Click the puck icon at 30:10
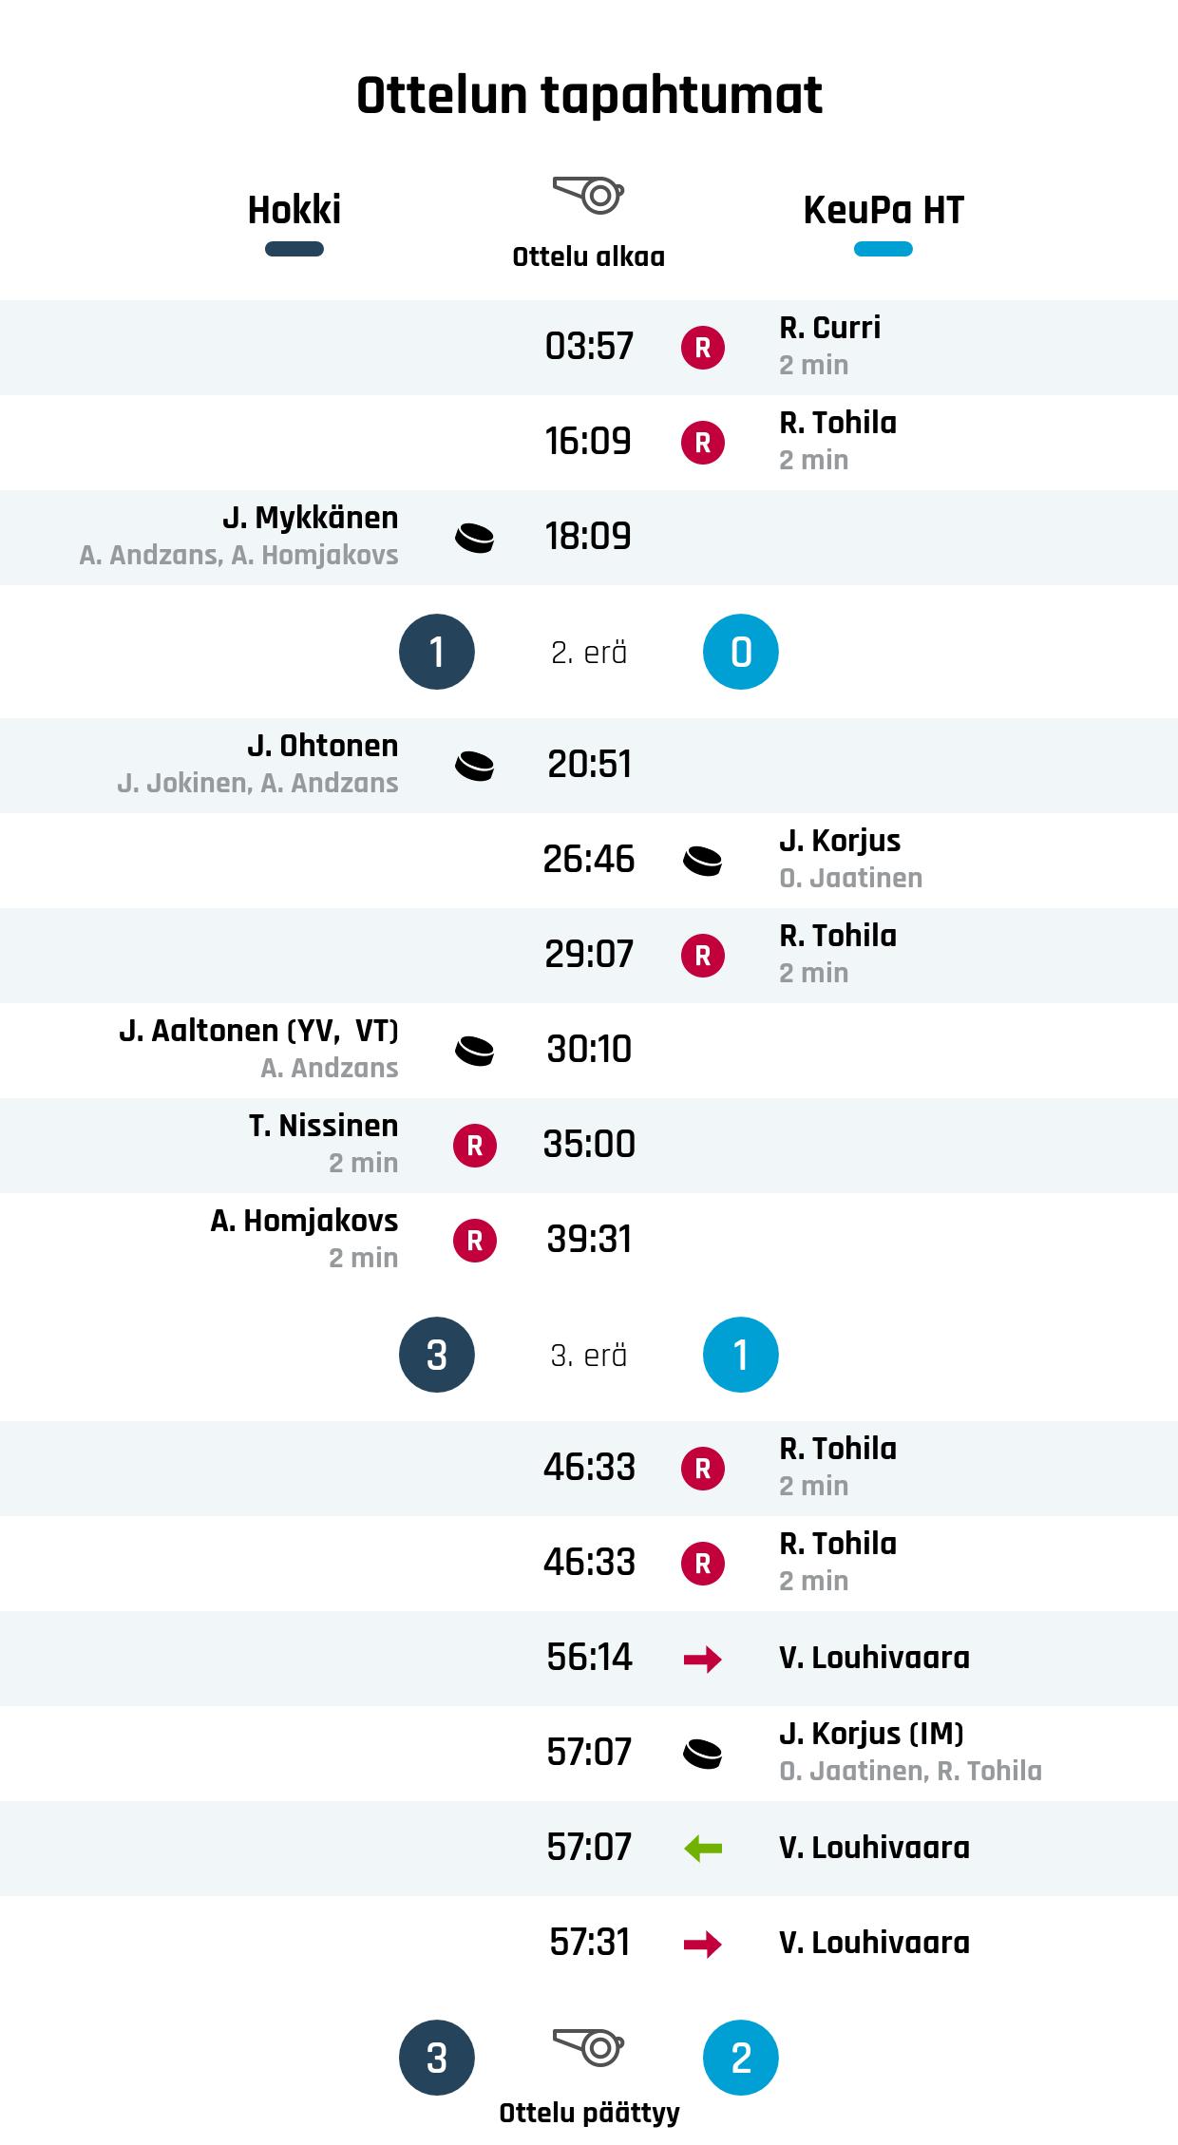 pyautogui.click(x=475, y=1051)
